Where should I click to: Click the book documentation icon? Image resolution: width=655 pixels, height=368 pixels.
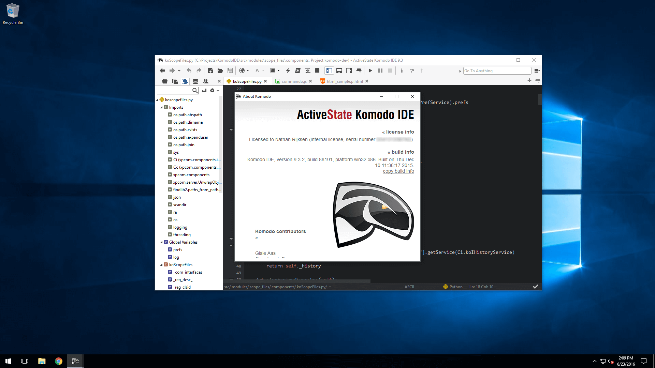(318, 71)
